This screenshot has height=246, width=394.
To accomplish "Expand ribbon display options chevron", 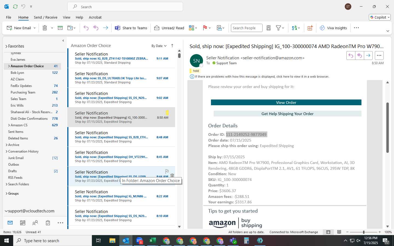I will [388, 31].
